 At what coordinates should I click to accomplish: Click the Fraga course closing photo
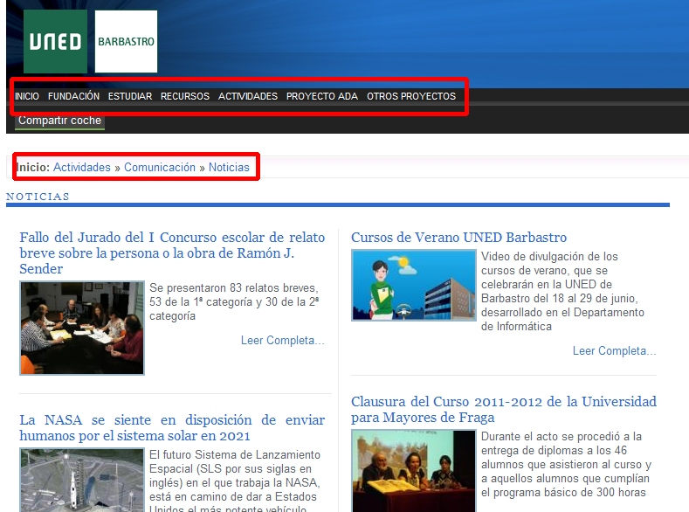click(x=414, y=470)
